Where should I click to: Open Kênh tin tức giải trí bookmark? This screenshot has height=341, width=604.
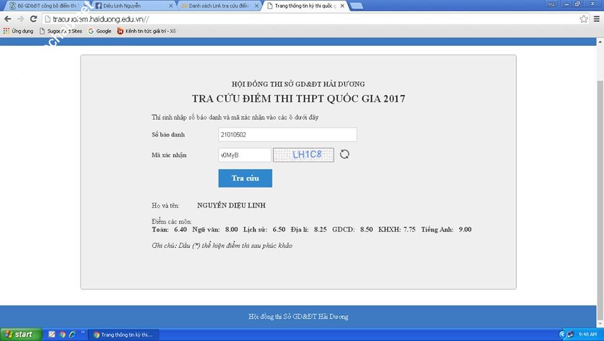click(x=146, y=31)
